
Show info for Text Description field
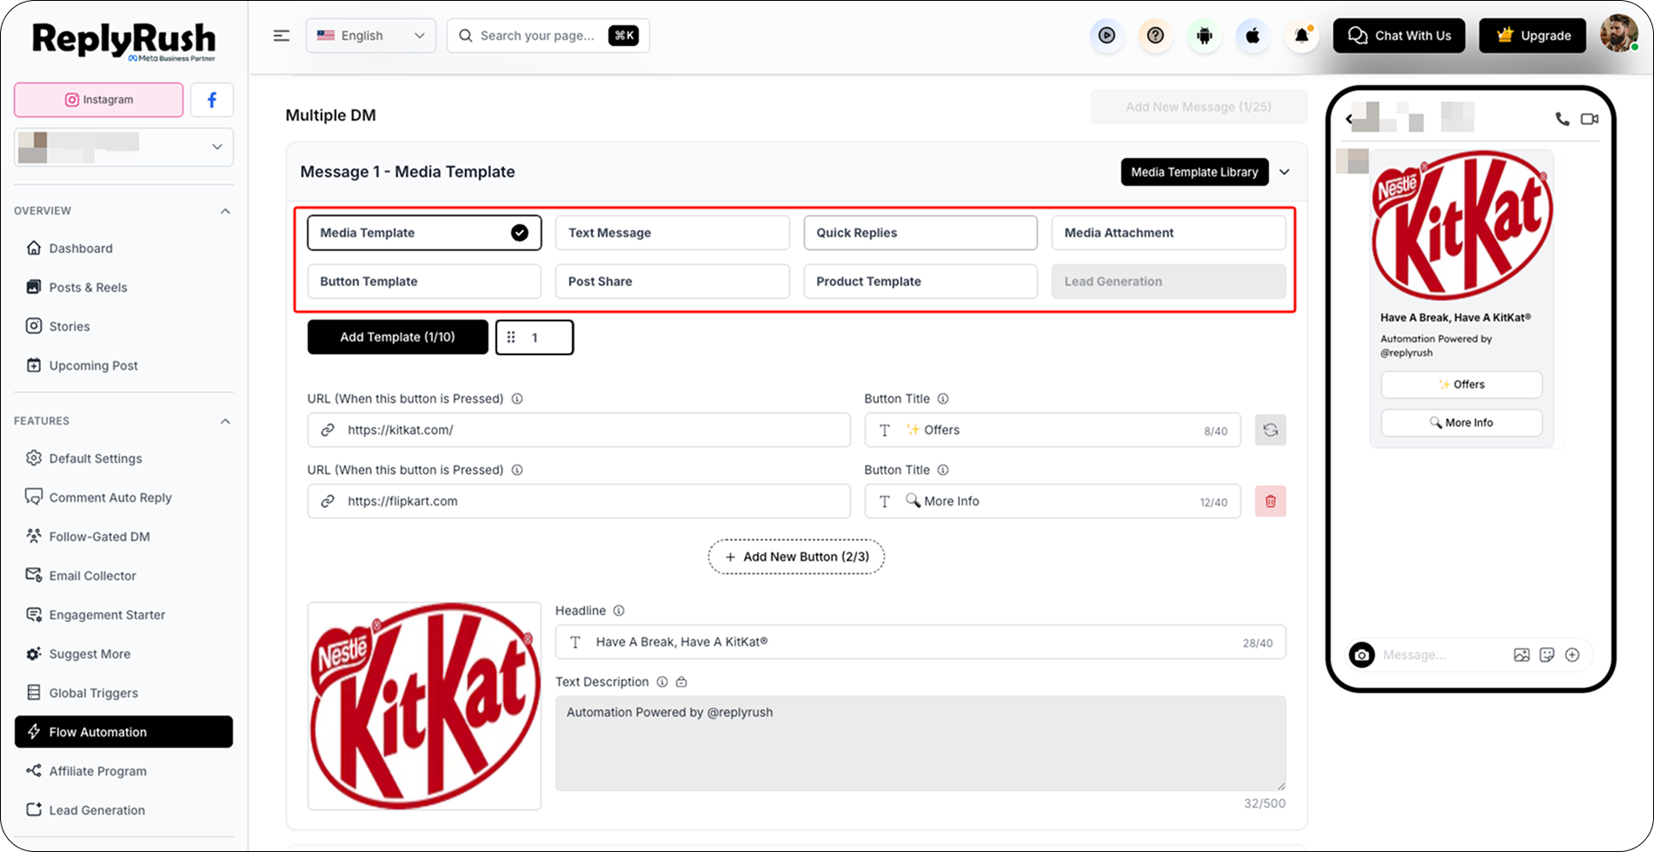(662, 682)
